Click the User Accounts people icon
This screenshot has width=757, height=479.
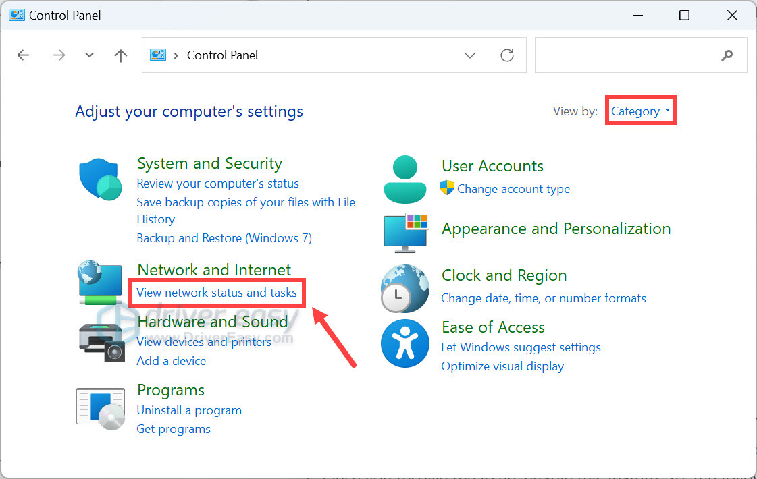[404, 177]
